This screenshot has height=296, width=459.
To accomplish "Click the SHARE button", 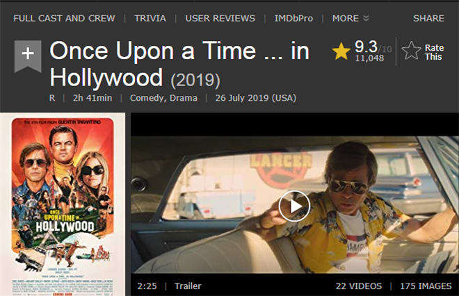I will (x=428, y=18).
